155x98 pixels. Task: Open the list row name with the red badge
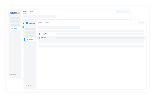click(x=43, y=34)
